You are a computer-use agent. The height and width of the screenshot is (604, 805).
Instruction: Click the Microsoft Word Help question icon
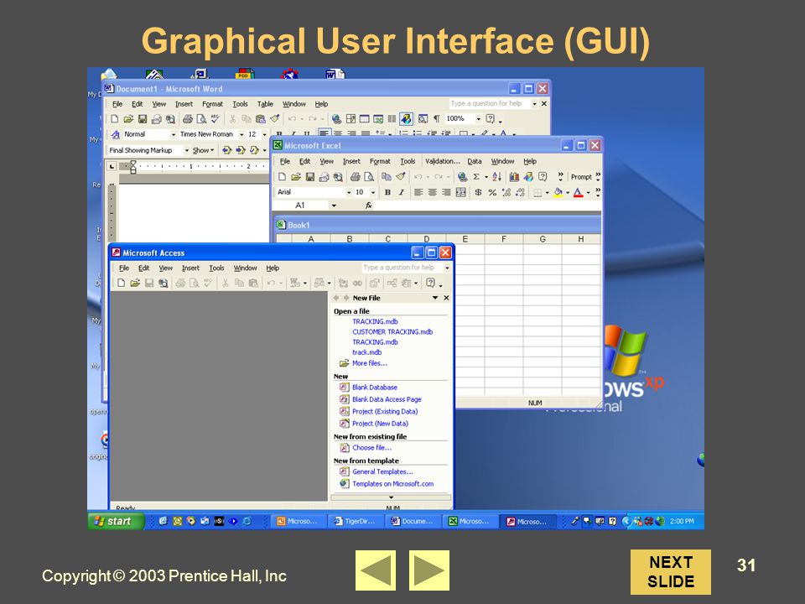click(x=491, y=118)
